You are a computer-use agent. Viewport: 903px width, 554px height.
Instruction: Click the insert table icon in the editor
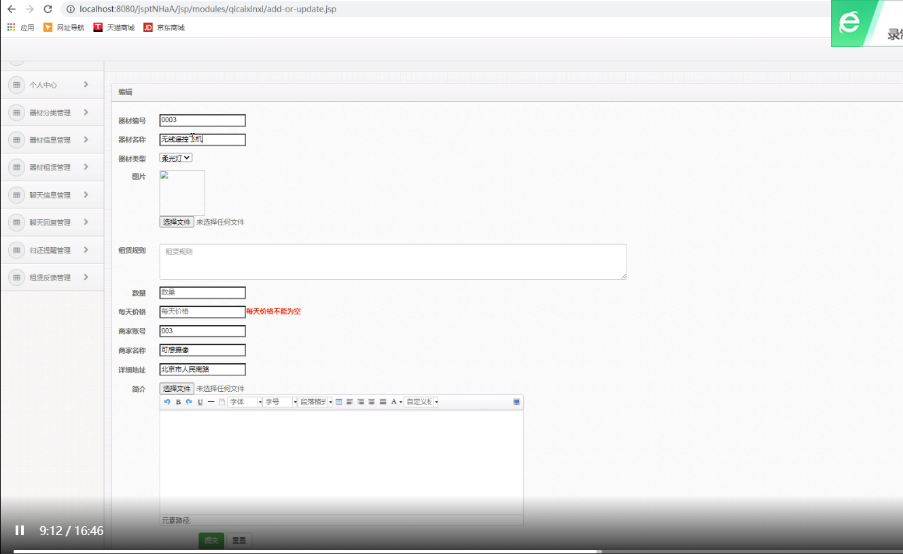[339, 402]
